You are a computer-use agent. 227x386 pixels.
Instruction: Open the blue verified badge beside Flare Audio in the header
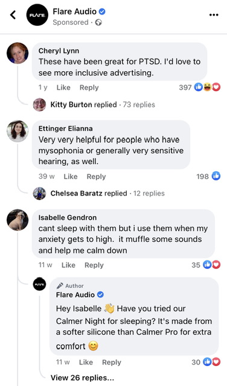point(102,11)
